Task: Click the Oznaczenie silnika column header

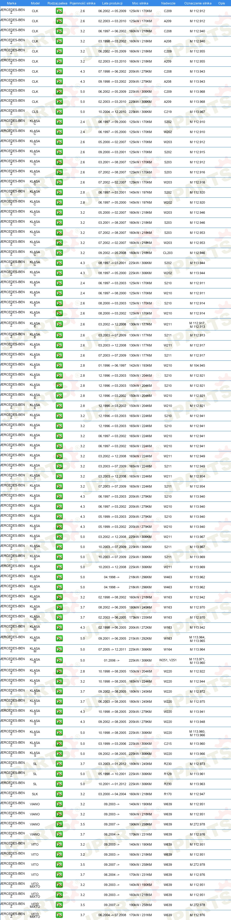Action: pos(198,3)
